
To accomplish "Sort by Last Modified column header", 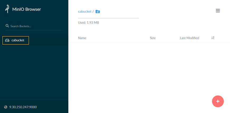I will 189,38.
